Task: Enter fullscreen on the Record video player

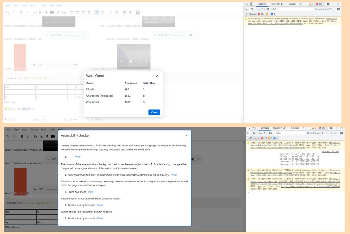Action: click(139, 61)
